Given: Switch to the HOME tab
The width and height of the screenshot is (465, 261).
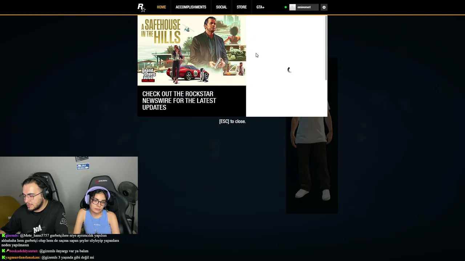Looking at the screenshot, I should [161, 7].
